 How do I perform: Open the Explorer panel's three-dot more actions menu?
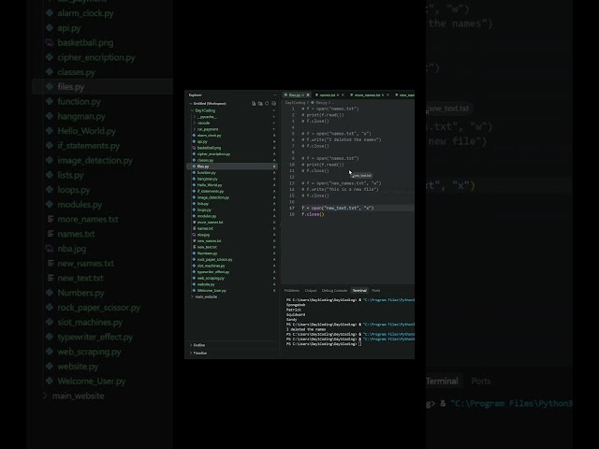coord(274,95)
